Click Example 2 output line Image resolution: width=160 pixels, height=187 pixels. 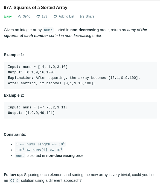(31, 113)
